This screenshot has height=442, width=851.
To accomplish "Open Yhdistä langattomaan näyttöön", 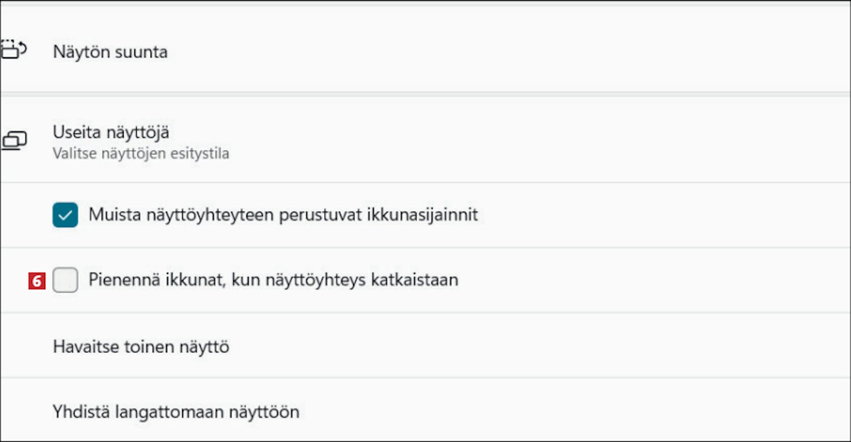I will 176,411.
